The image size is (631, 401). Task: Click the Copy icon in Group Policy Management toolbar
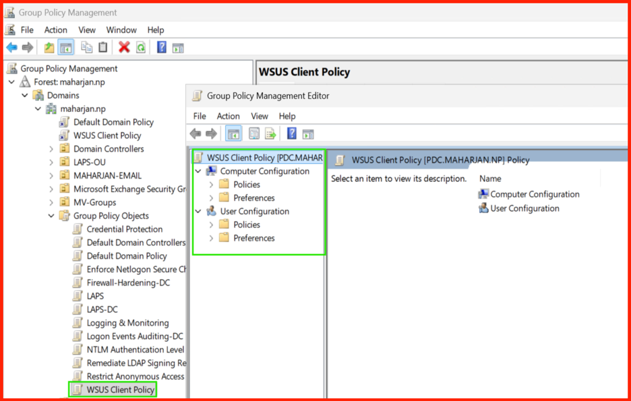tap(86, 47)
